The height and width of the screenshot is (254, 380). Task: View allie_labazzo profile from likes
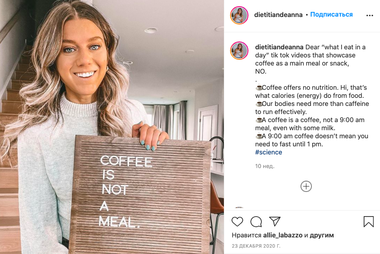283,235
